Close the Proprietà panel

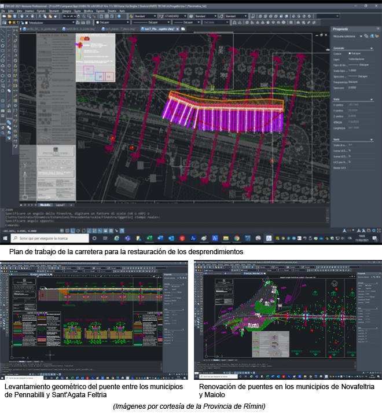click(378, 28)
